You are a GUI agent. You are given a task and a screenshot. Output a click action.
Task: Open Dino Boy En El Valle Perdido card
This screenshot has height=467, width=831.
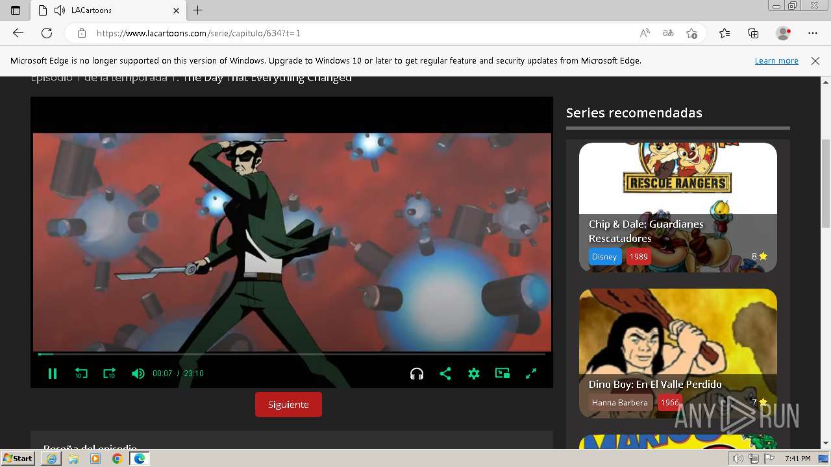(x=678, y=353)
